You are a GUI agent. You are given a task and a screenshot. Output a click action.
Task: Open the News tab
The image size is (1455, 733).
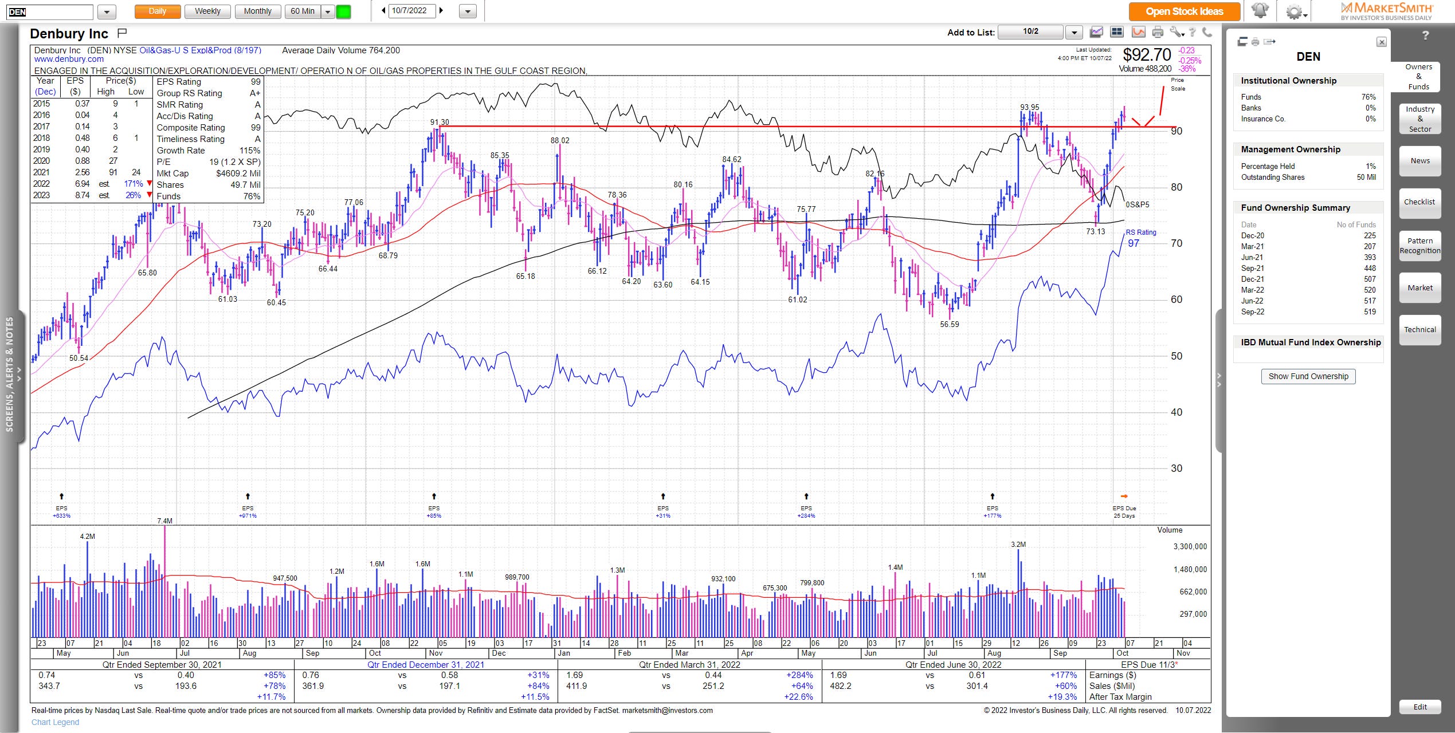[x=1420, y=161]
